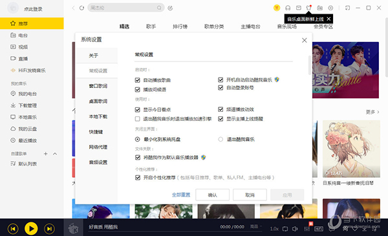Add a new playlist with plus icon
Viewport: 388px width, 236px height.
click(x=45, y=154)
